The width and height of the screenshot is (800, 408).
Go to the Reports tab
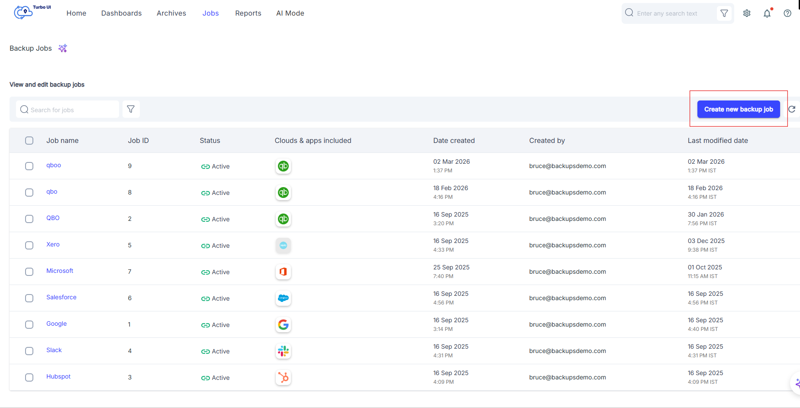coord(248,13)
